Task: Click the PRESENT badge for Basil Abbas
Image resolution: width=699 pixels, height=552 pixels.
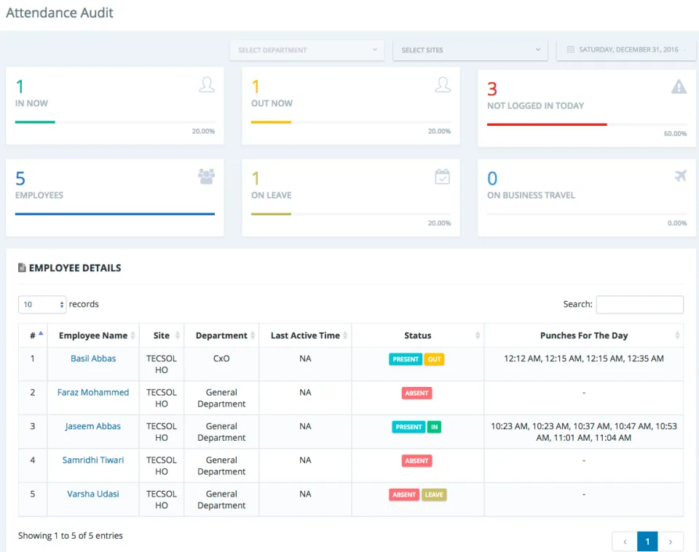Action: pyautogui.click(x=406, y=359)
